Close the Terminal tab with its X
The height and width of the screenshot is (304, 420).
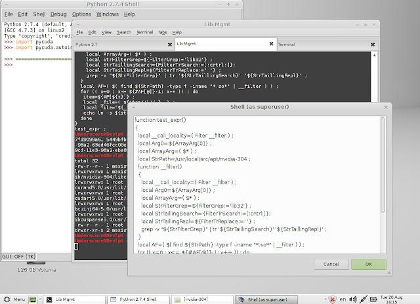click(x=372, y=45)
